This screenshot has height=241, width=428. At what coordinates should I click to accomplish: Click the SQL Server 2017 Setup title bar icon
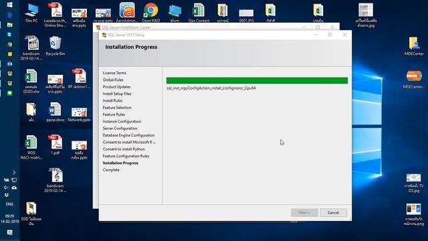[x=104, y=35]
